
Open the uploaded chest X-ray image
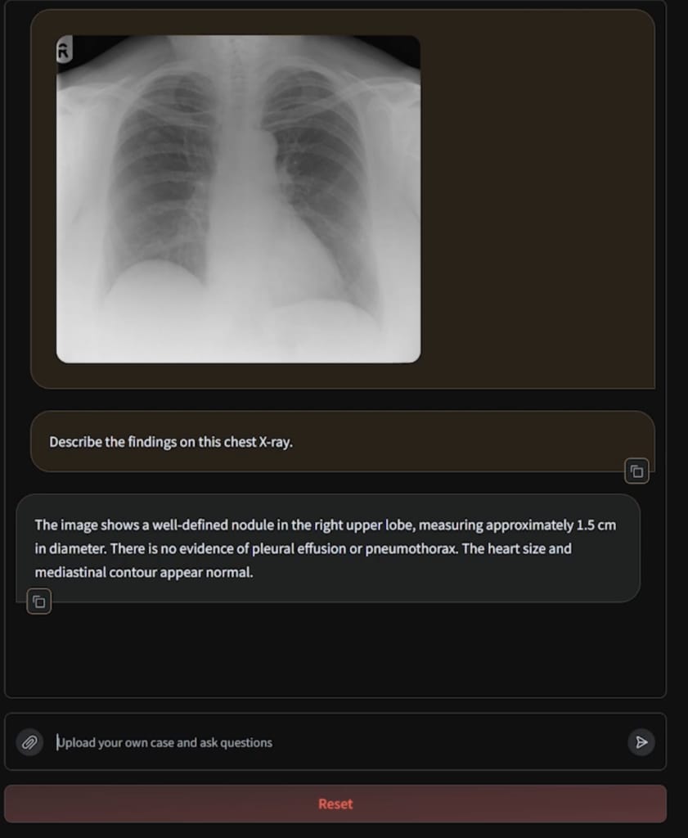[x=238, y=199]
